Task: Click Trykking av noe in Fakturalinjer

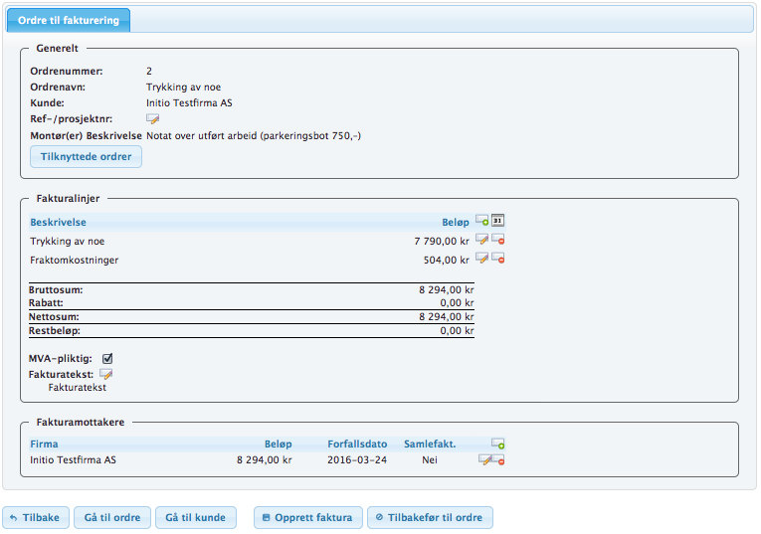Action: click(x=68, y=241)
